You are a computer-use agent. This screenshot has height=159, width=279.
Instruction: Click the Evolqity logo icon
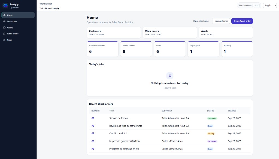coord(5,6)
